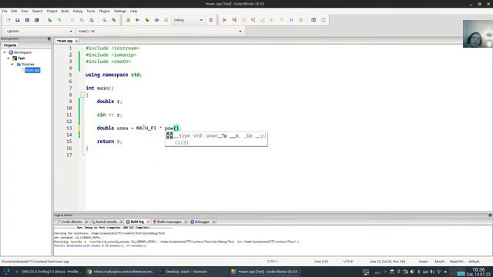Open the File menu
Image resolution: width=493 pixels, height=277 pixels.
tap(5, 11)
